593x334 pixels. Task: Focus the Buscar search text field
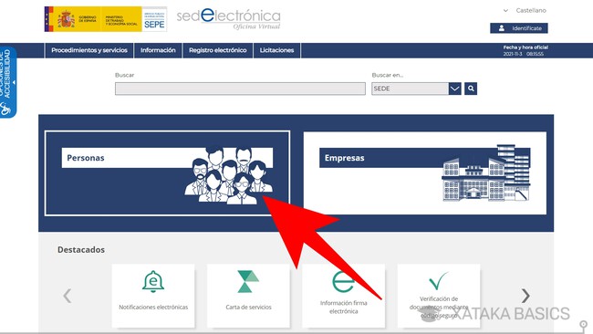click(240, 89)
